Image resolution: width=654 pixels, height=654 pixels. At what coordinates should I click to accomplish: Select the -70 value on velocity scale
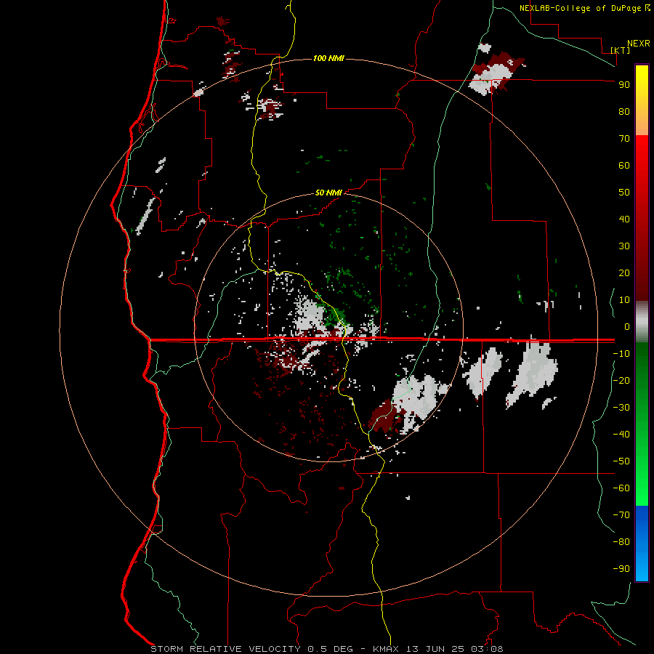621,515
